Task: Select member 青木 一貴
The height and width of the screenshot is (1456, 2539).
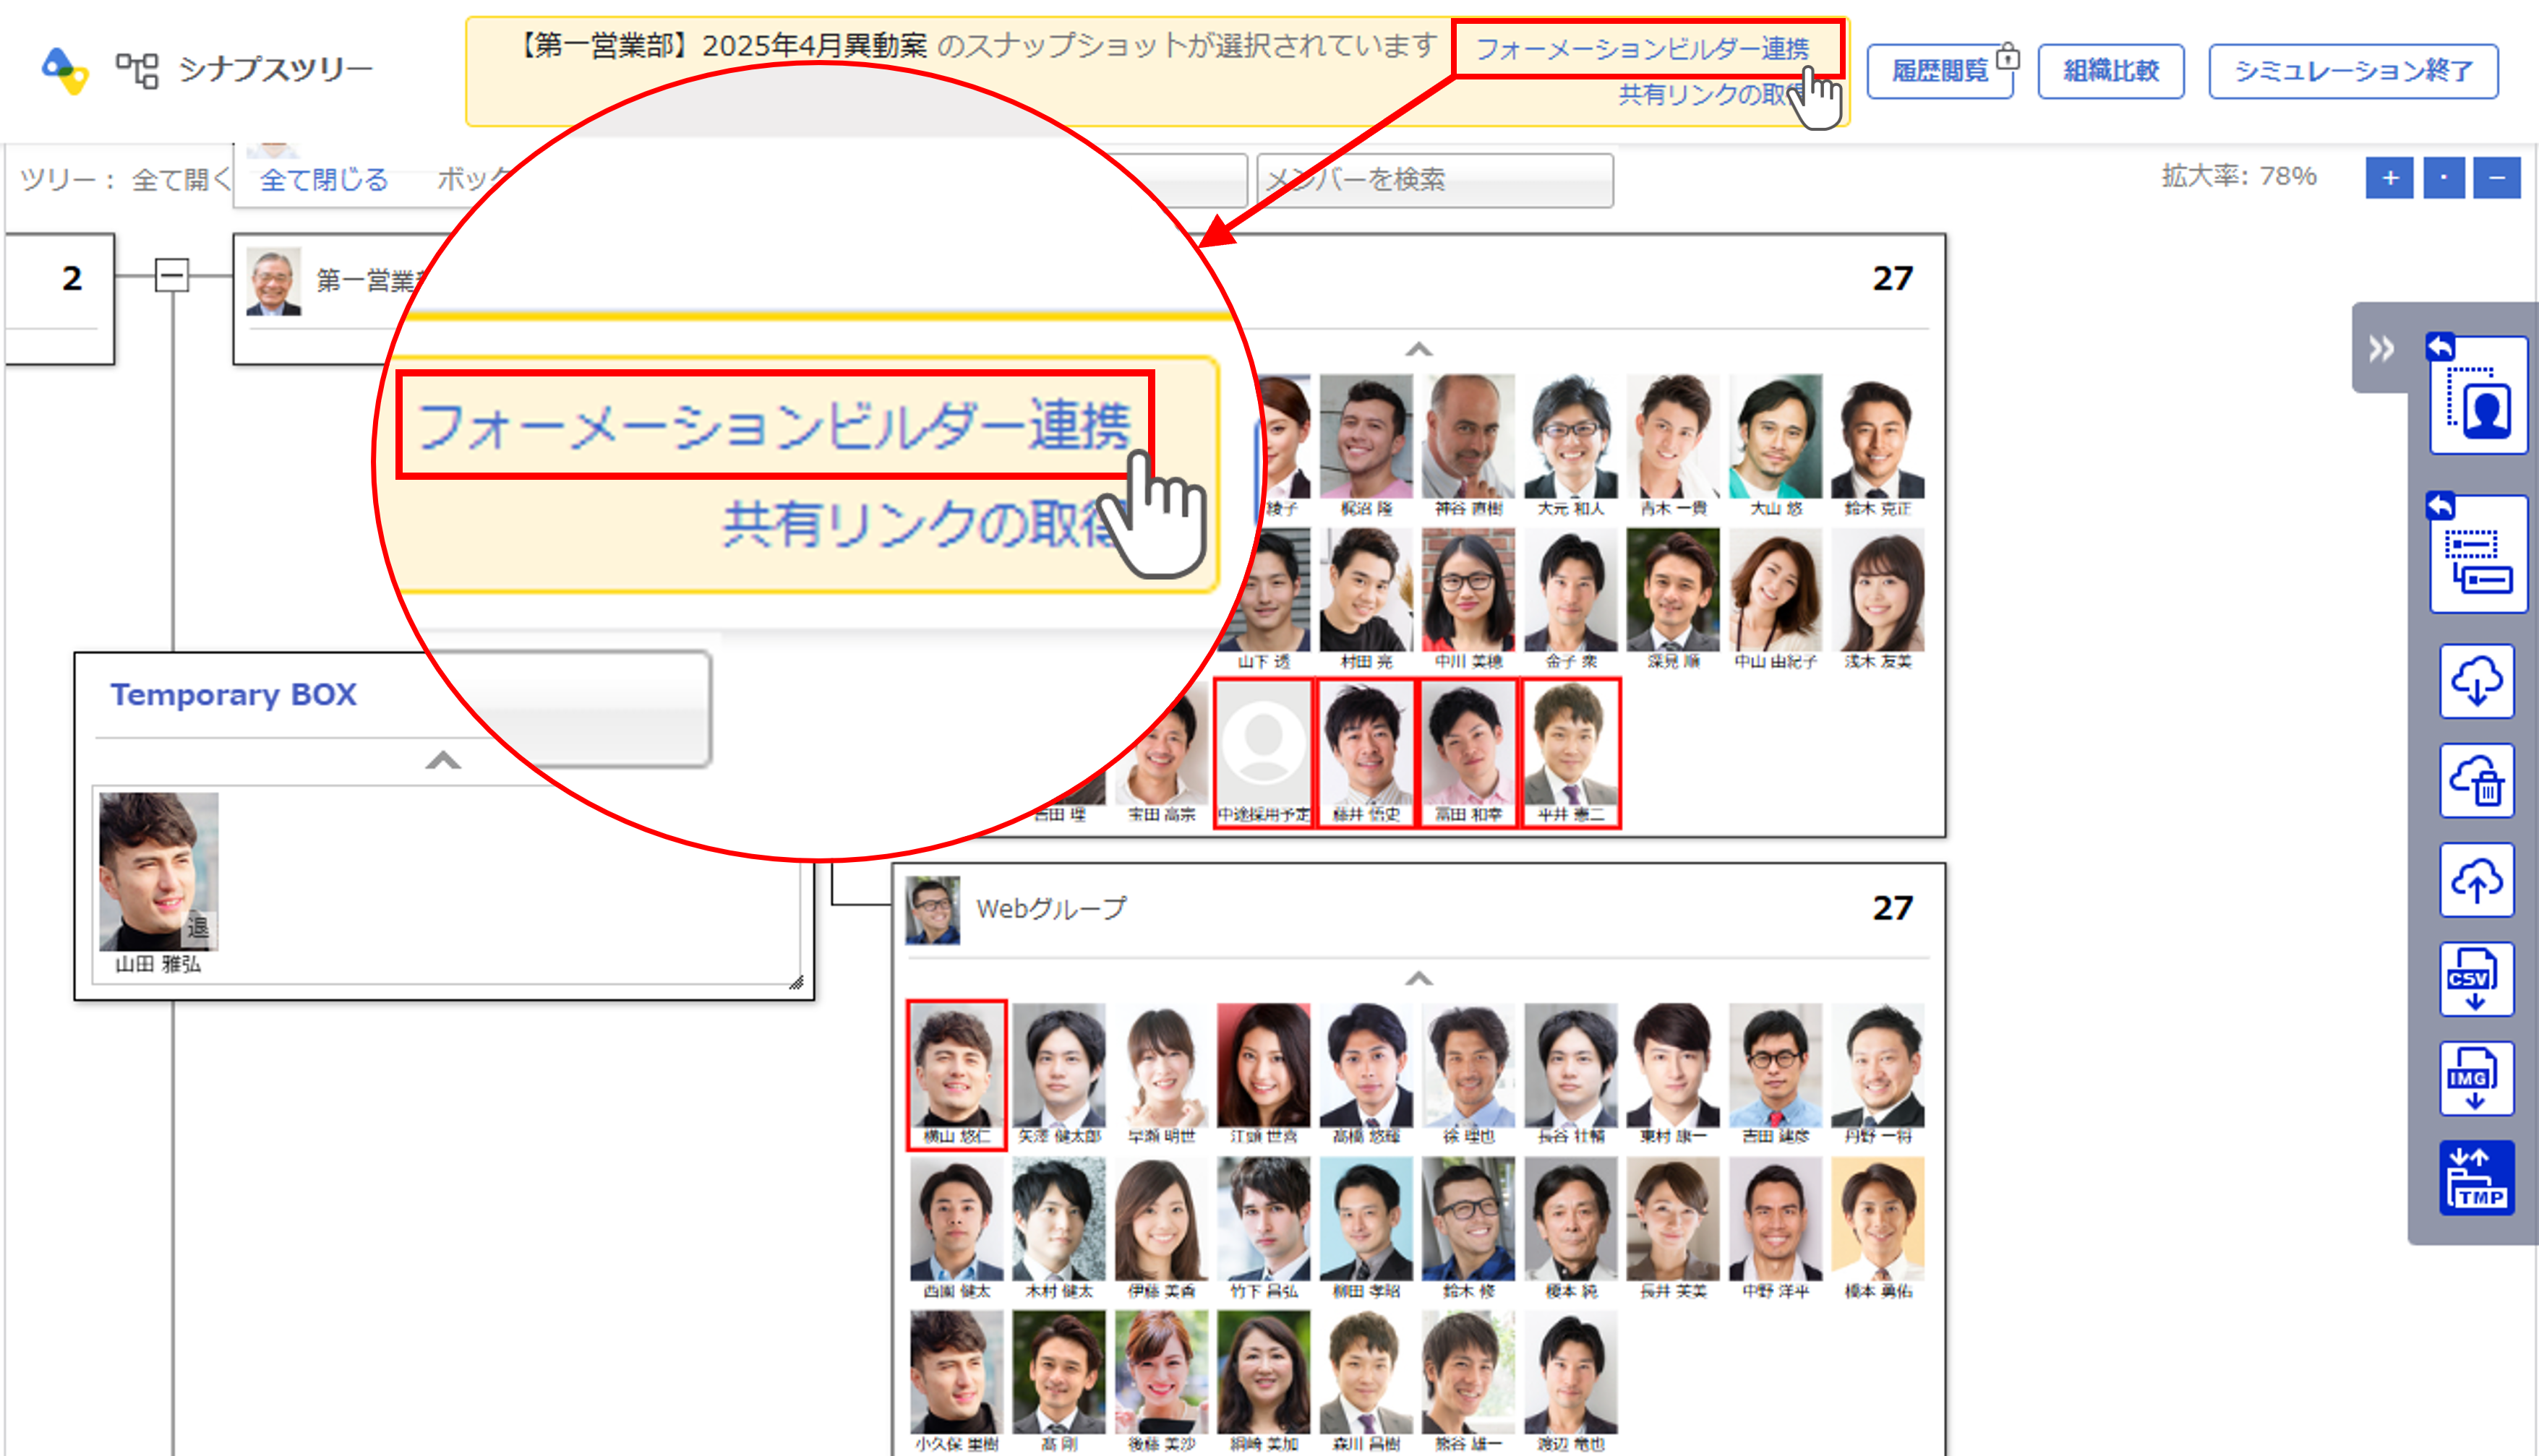Action: click(1674, 446)
